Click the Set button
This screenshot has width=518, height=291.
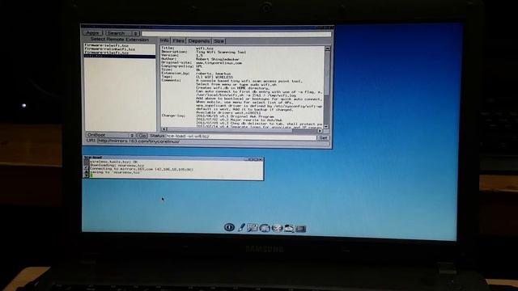coord(324,137)
